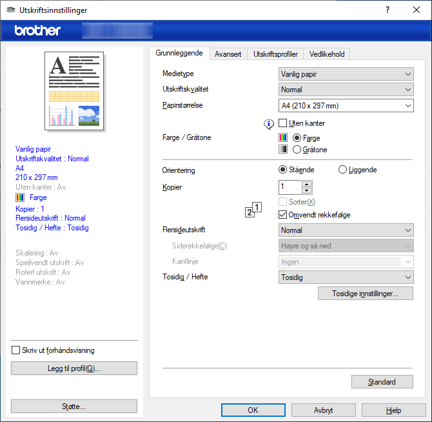Enable the Uten kanter checkbox
432x422 pixels.
click(x=282, y=123)
